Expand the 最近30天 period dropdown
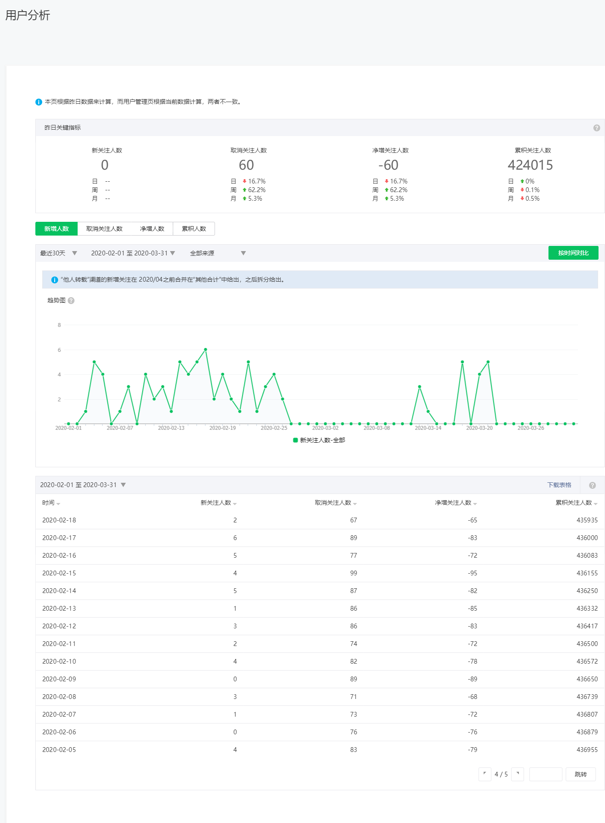The width and height of the screenshot is (605, 823). pos(59,253)
